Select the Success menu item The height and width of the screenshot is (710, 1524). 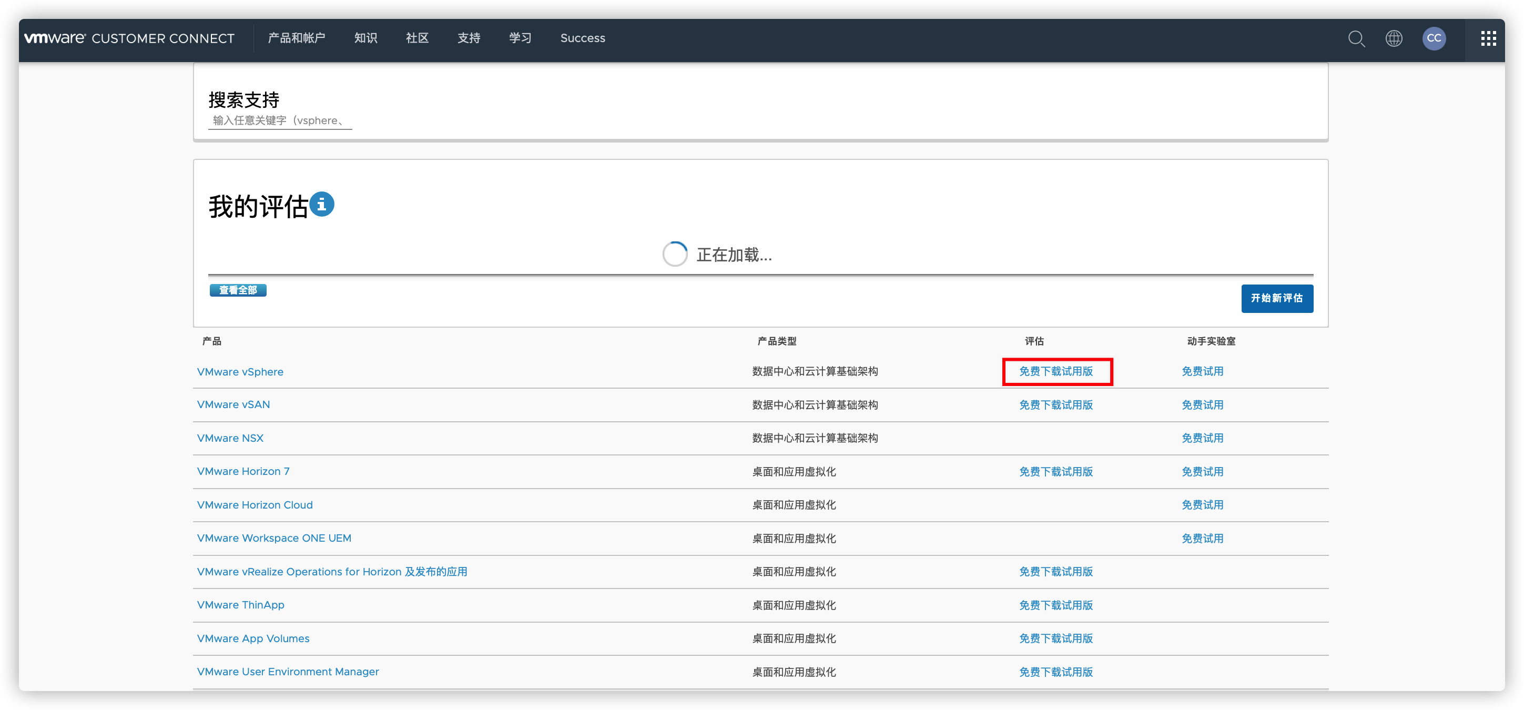coord(582,38)
